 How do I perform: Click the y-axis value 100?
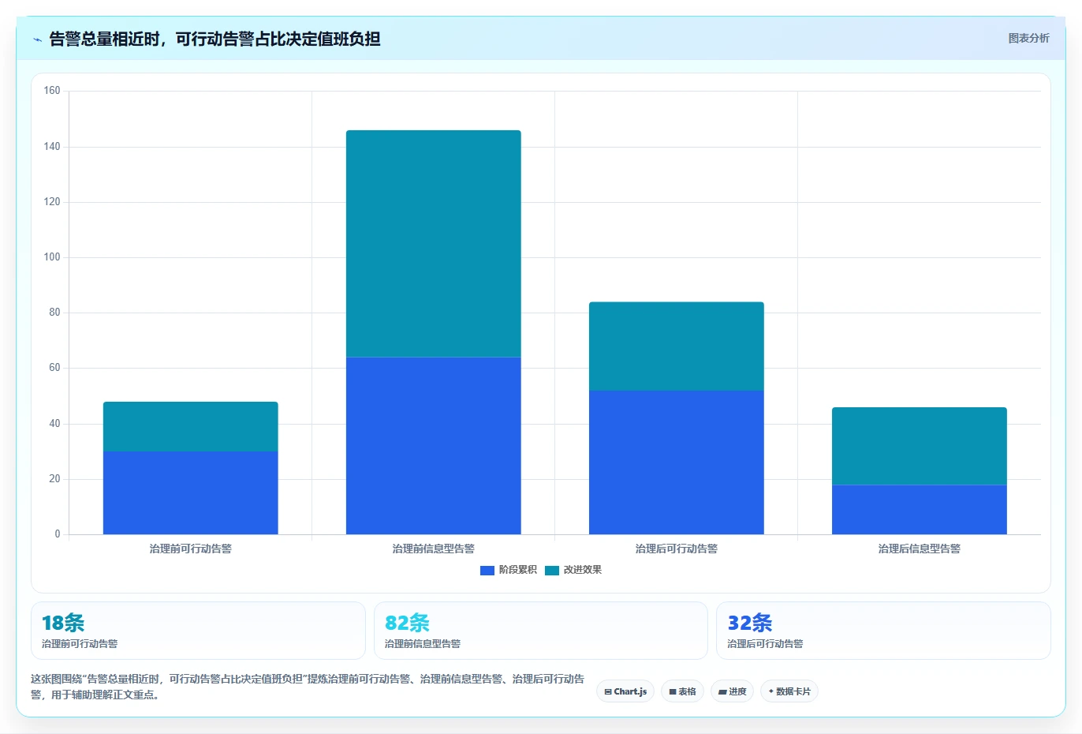tap(52, 257)
